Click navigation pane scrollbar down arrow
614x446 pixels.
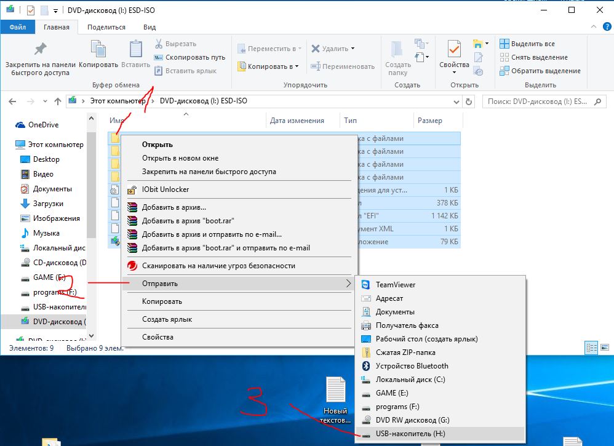pyautogui.click(x=91, y=336)
